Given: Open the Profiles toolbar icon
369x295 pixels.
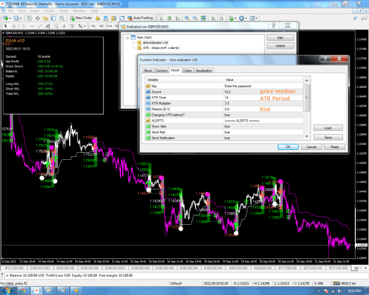Looking at the screenshot, I should click(x=17, y=18).
